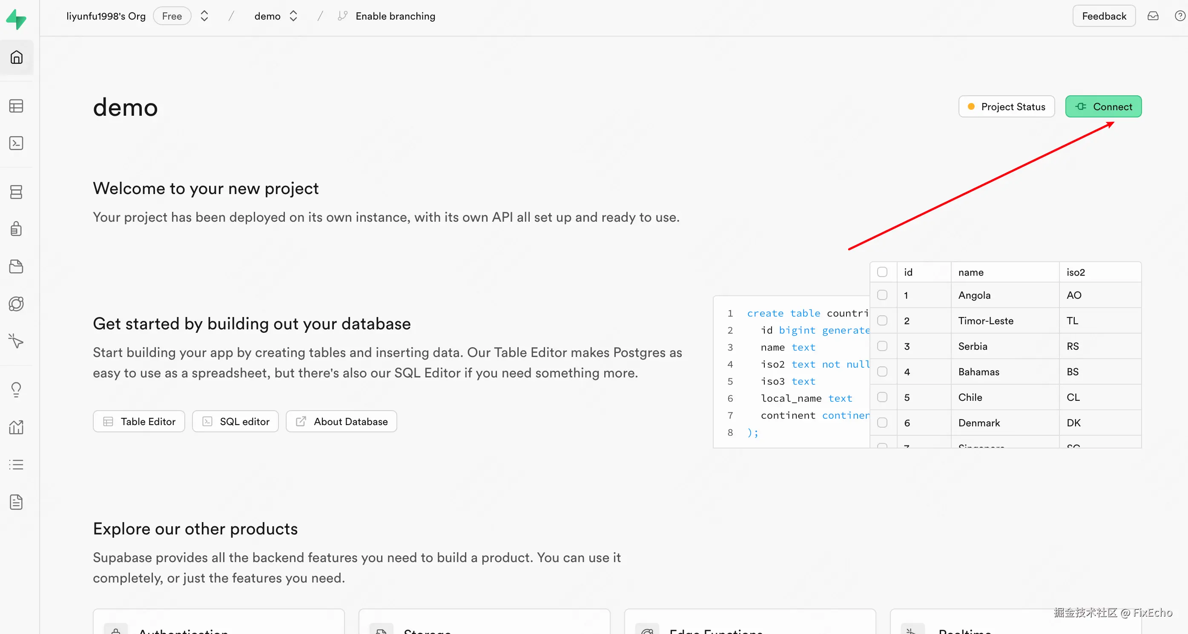This screenshot has height=634, width=1188.
Task: Open SQL Editor sidebar icon
Action: [x=16, y=143]
